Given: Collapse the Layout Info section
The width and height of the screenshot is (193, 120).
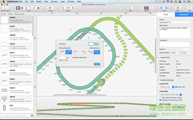Looking at the screenshot, I should tap(158, 57).
